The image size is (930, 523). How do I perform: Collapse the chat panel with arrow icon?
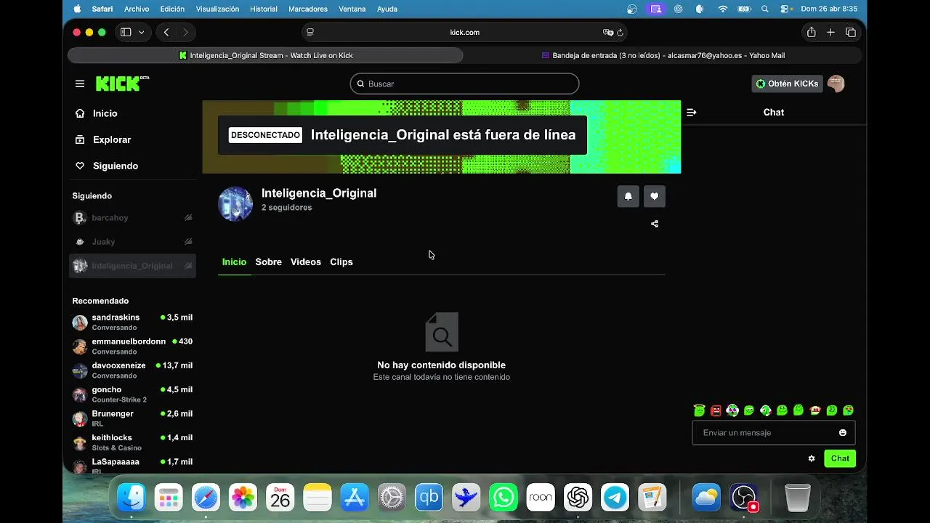pos(692,113)
